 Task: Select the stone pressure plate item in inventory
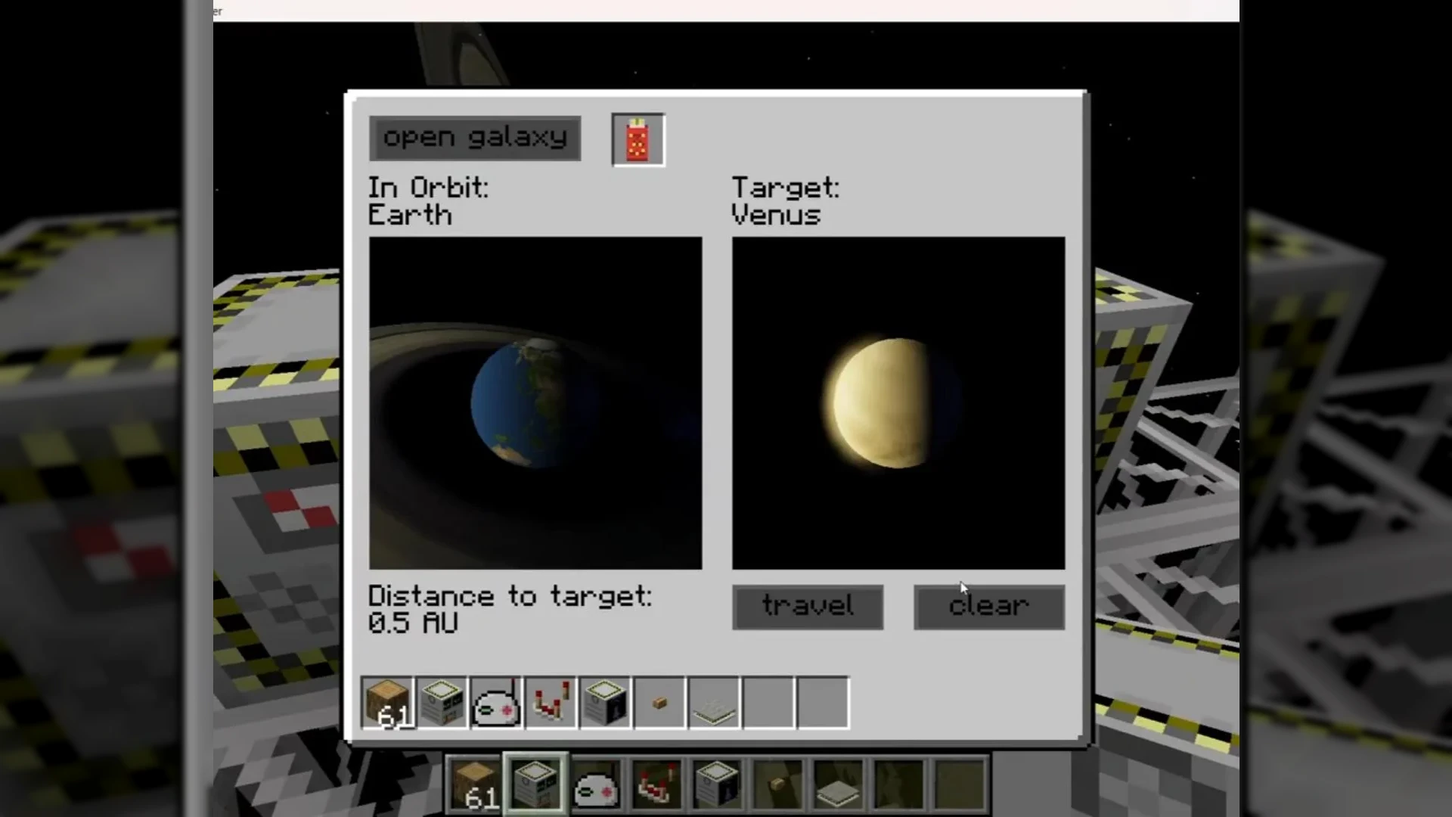714,704
